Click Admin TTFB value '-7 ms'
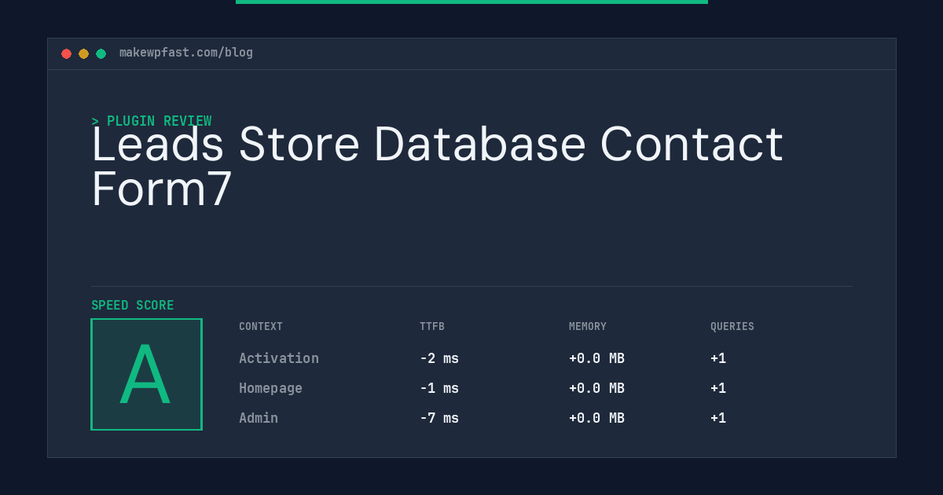Image resolution: width=943 pixels, height=495 pixels. point(439,418)
